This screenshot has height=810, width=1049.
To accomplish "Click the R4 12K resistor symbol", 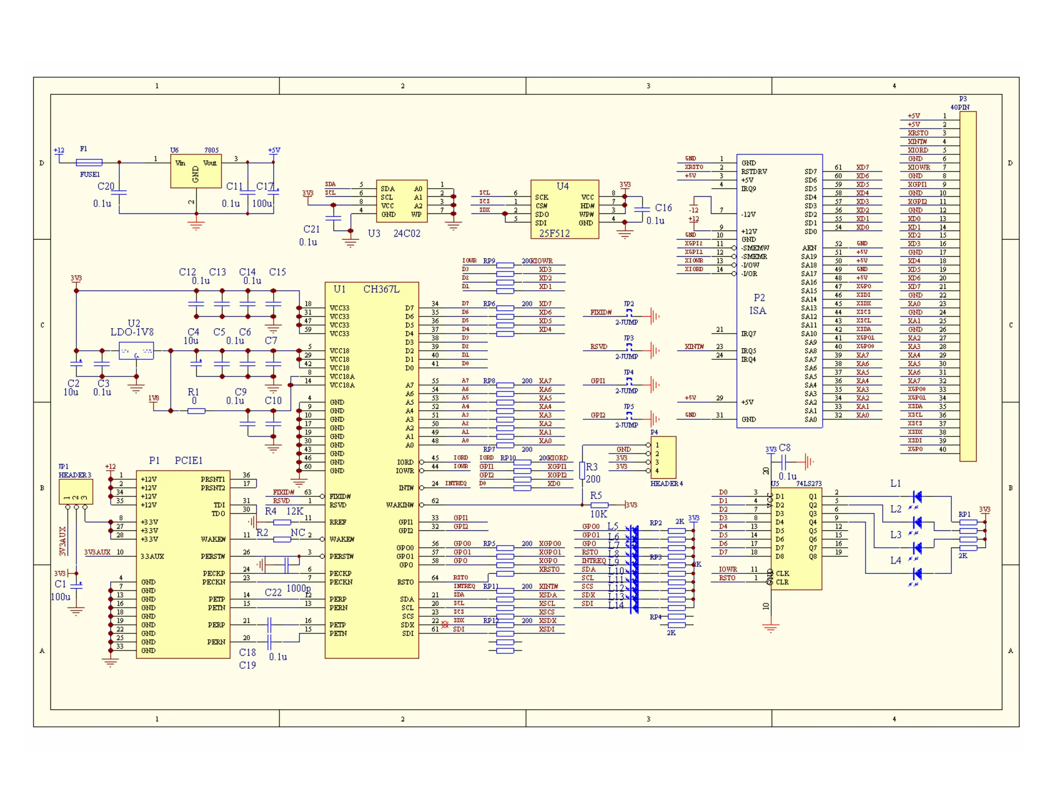I will pyautogui.click(x=282, y=522).
